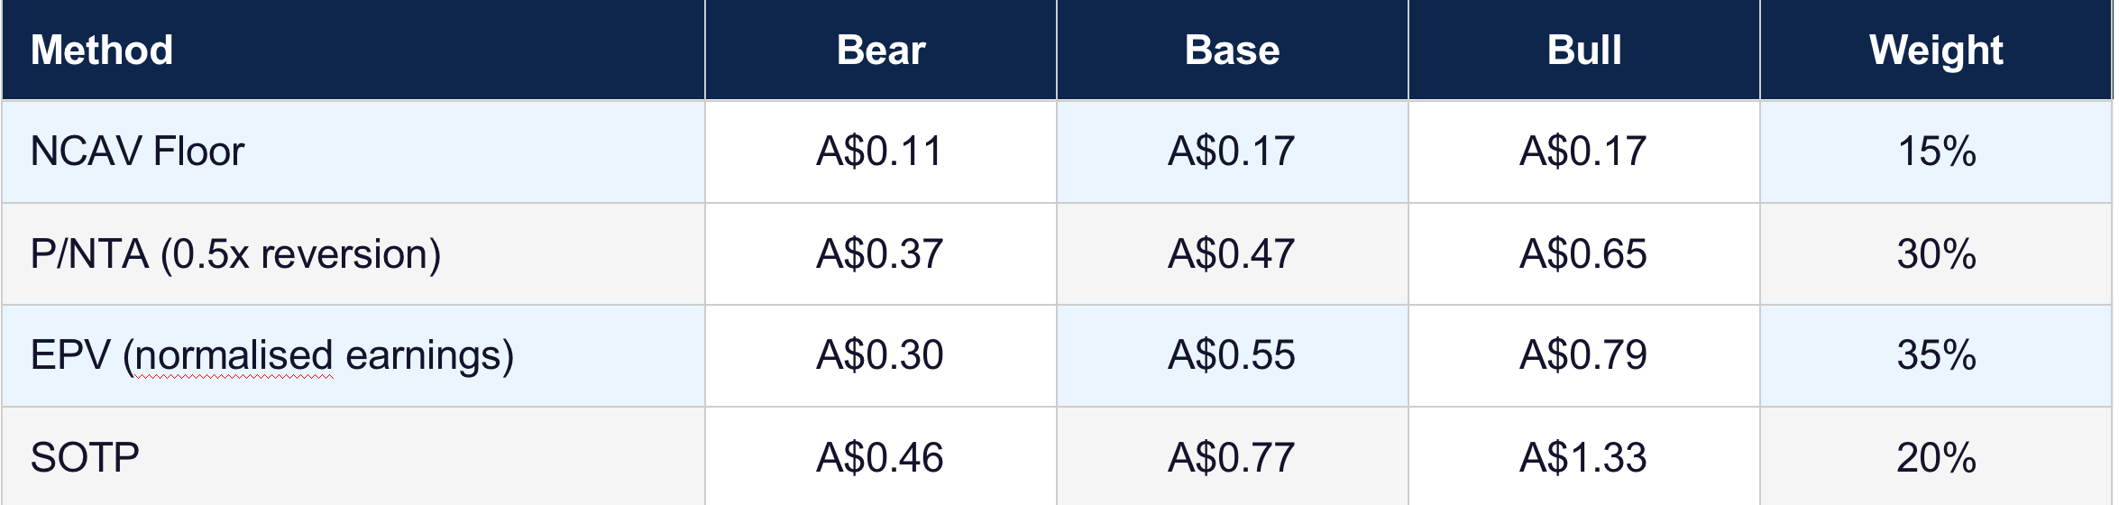Image resolution: width=2119 pixels, height=505 pixels.
Task: Click the P/NTA Bull value A$0.65
Action: click(x=1584, y=254)
